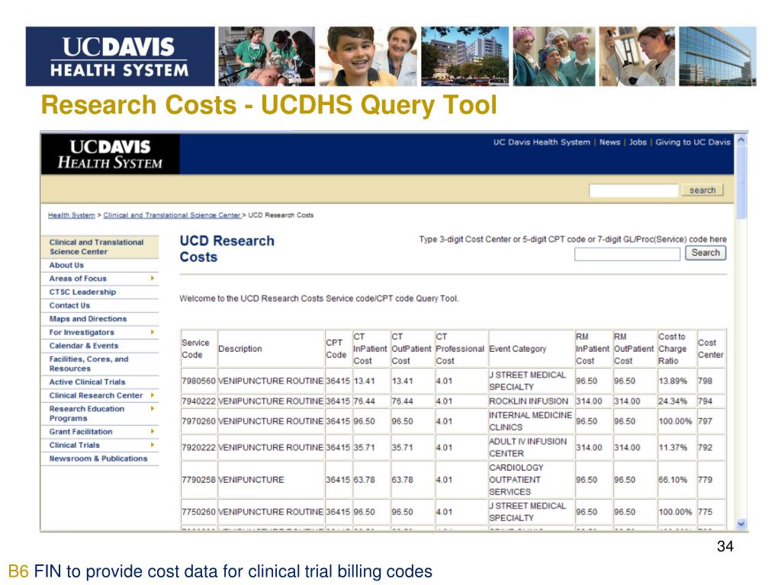Select Clinical and Translational Science Center menu

click(100, 248)
